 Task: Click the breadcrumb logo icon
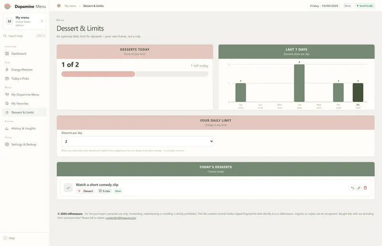[x=59, y=6]
